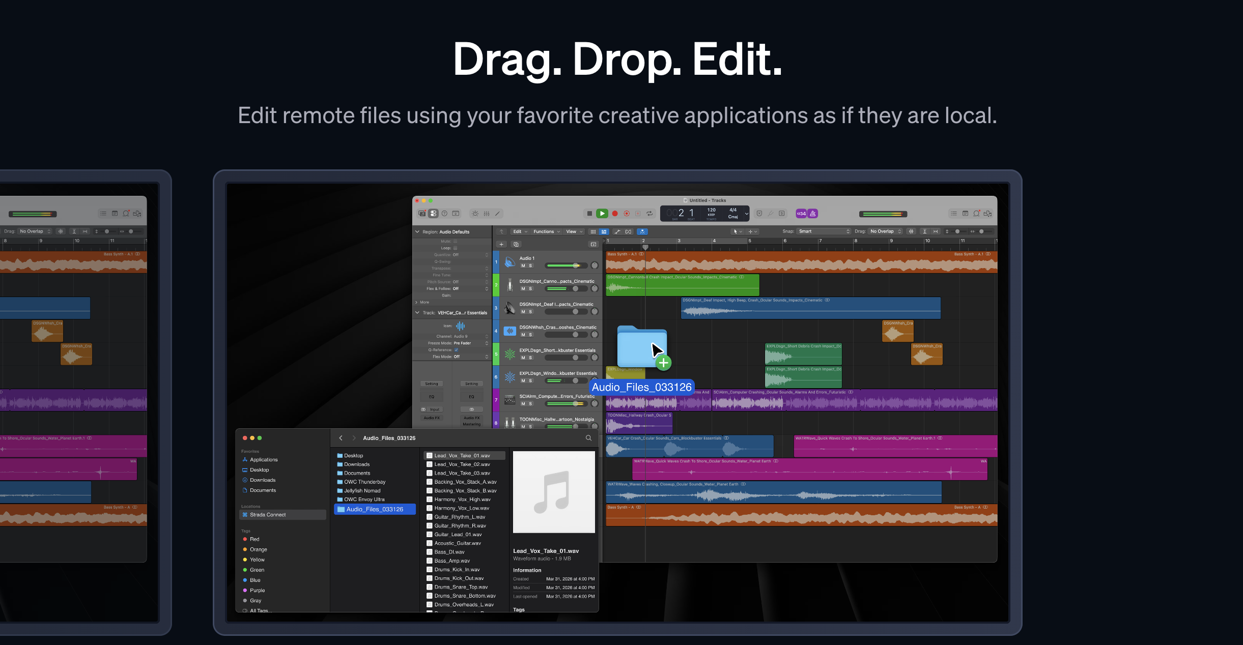The height and width of the screenshot is (645, 1243).
Task: Collapse the Region: Audio Defaults section
Action: [417, 231]
